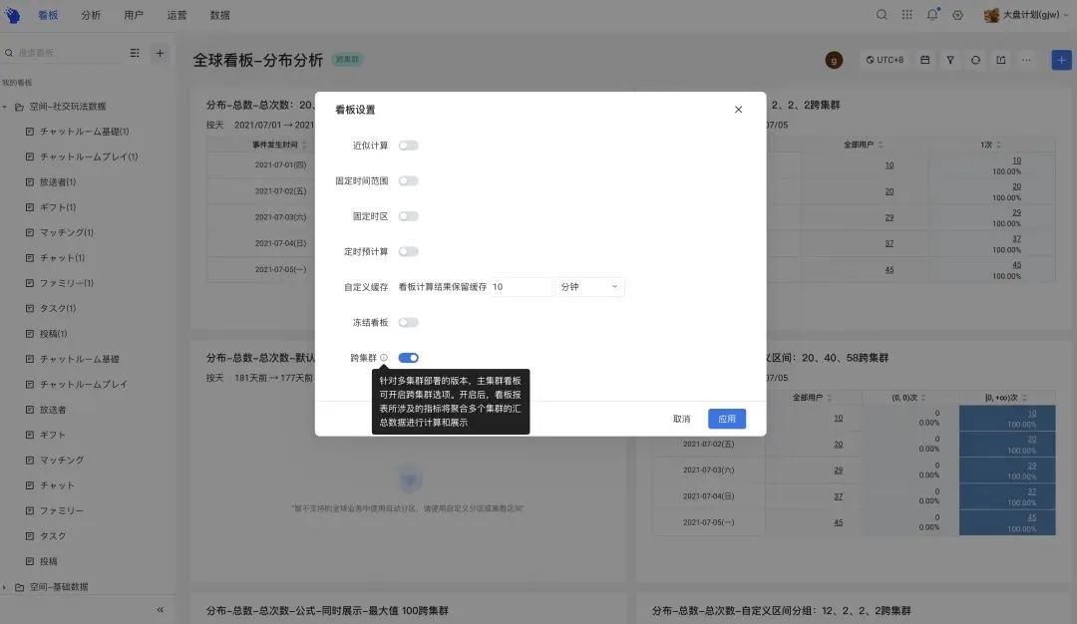
Task: Collapse the 空间-社交玩法数据 folder
Action: (5, 107)
